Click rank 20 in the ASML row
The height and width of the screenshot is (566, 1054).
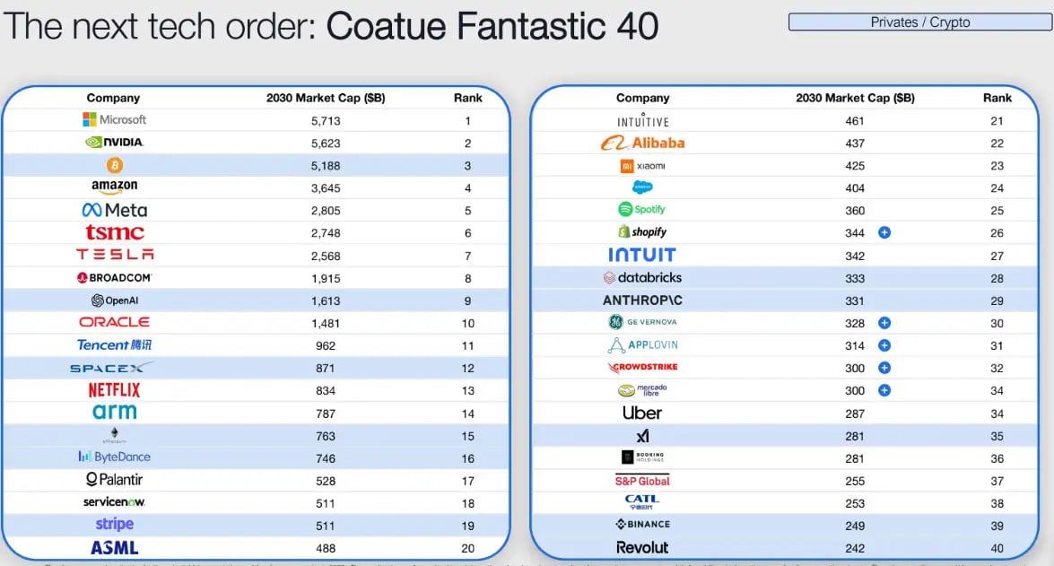point(468,549)
